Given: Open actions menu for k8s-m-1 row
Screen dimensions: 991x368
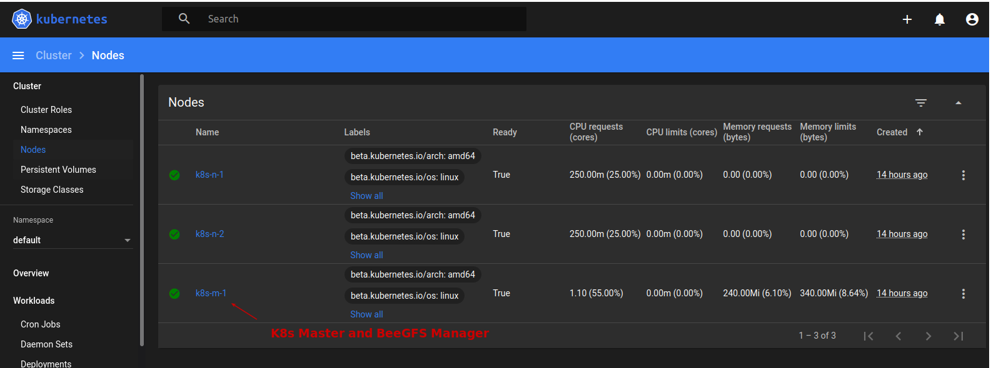Looking at the screenshot, I should coord(963,294).
